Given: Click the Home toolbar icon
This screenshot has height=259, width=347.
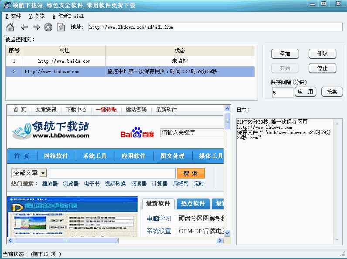Looking at the screenshot, I should tap(10, 27).
